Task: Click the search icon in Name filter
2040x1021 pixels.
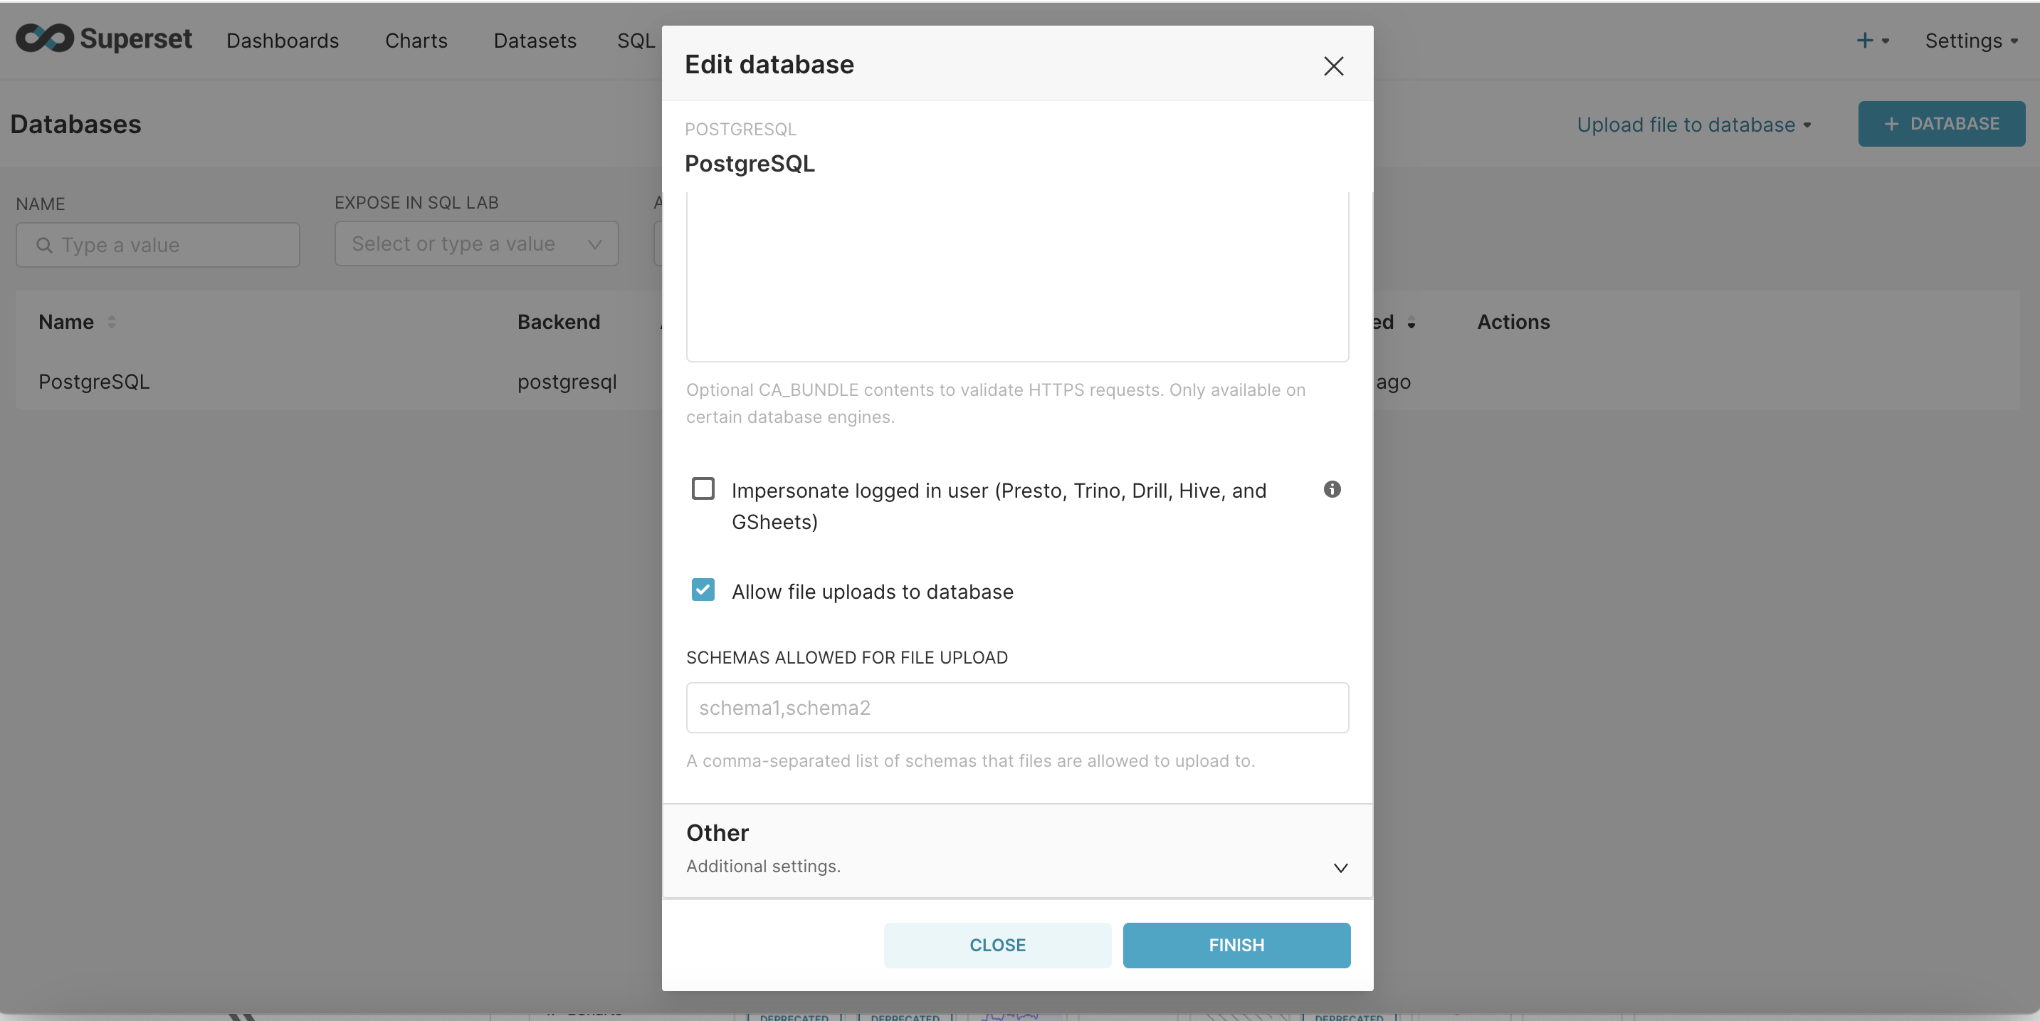Action: 44,245
